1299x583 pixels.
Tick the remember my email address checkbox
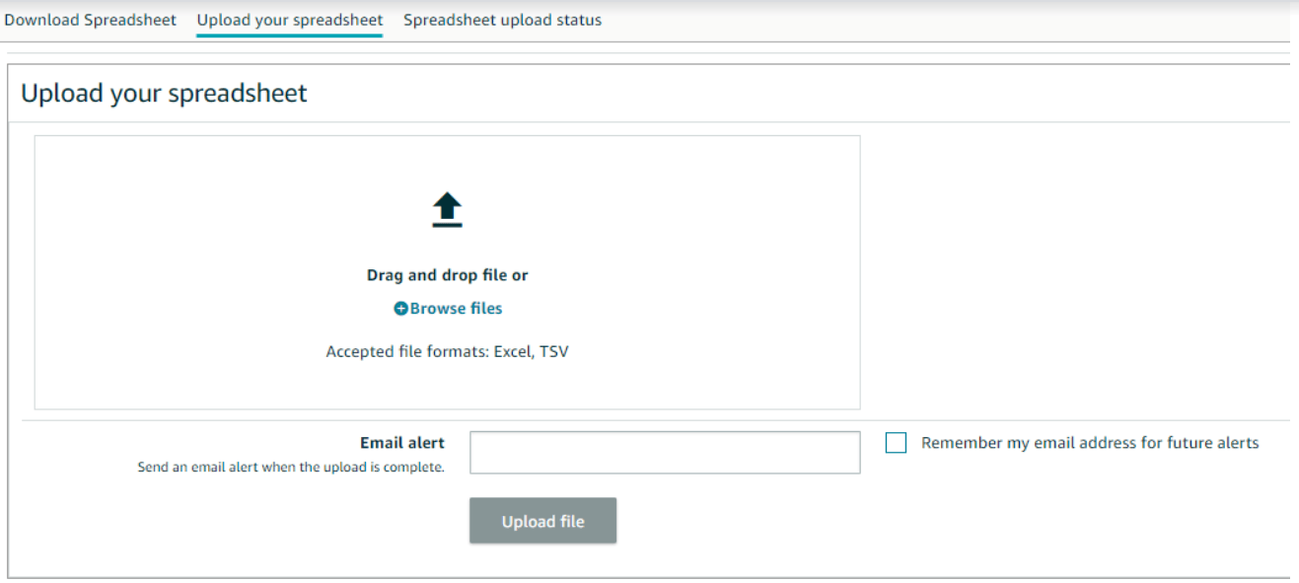(896, 444)
